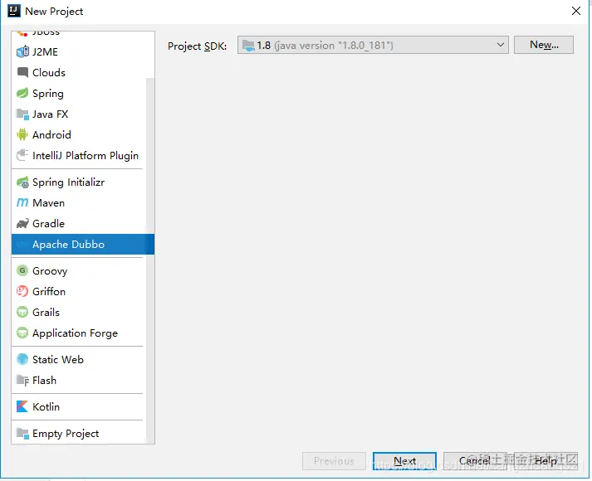Click the Help button
This screenshot has width=592, height=481.
[546, 461]
